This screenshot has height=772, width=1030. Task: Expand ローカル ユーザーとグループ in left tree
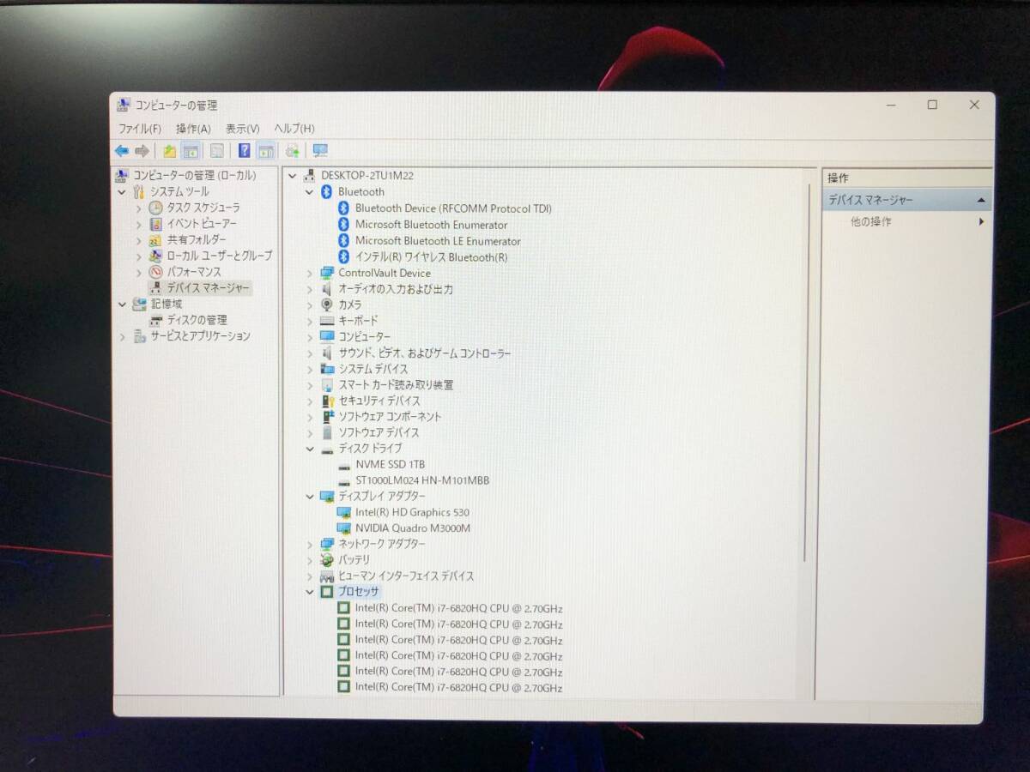[138, 256]
